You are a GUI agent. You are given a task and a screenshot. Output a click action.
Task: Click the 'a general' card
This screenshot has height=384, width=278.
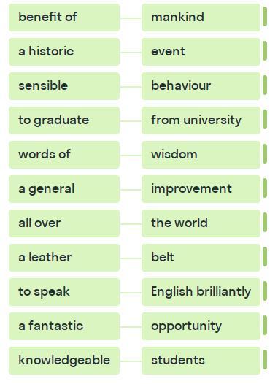point(64,189)
